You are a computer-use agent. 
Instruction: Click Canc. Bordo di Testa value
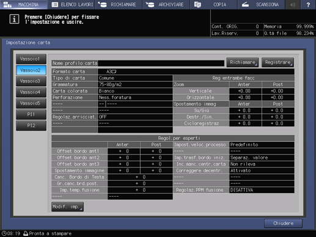[x=140, y=177]
